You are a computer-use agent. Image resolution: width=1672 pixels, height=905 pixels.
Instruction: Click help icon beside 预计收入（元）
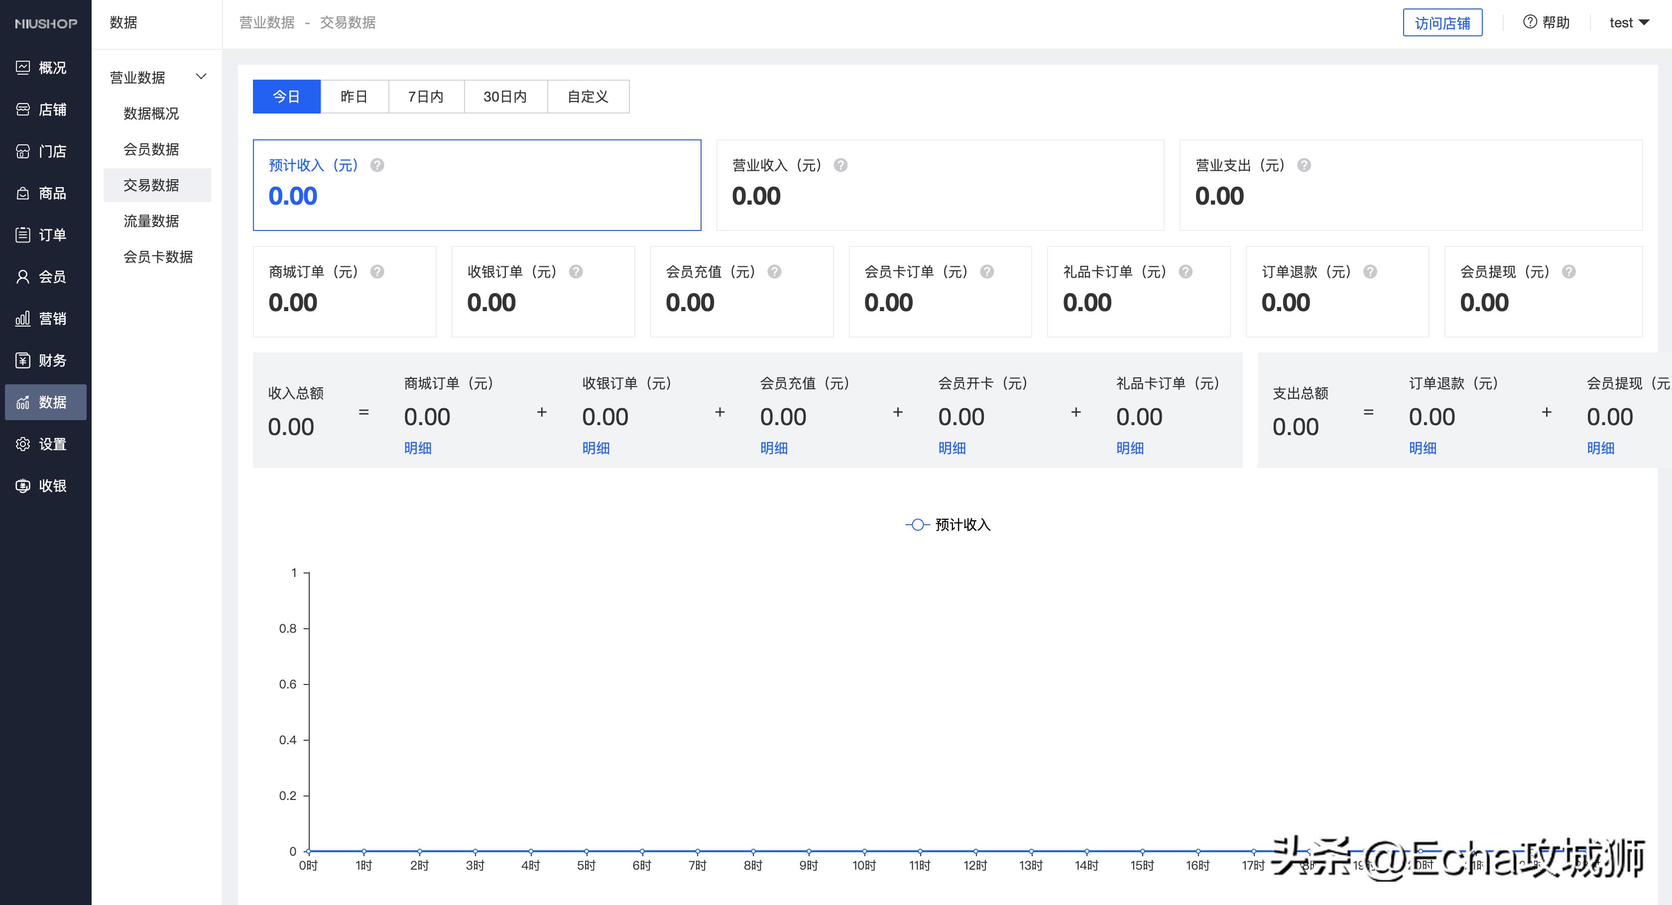377,165
